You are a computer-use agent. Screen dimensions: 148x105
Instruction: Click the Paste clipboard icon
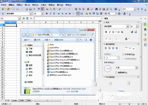pyautogui.click(x=54, y=9)
